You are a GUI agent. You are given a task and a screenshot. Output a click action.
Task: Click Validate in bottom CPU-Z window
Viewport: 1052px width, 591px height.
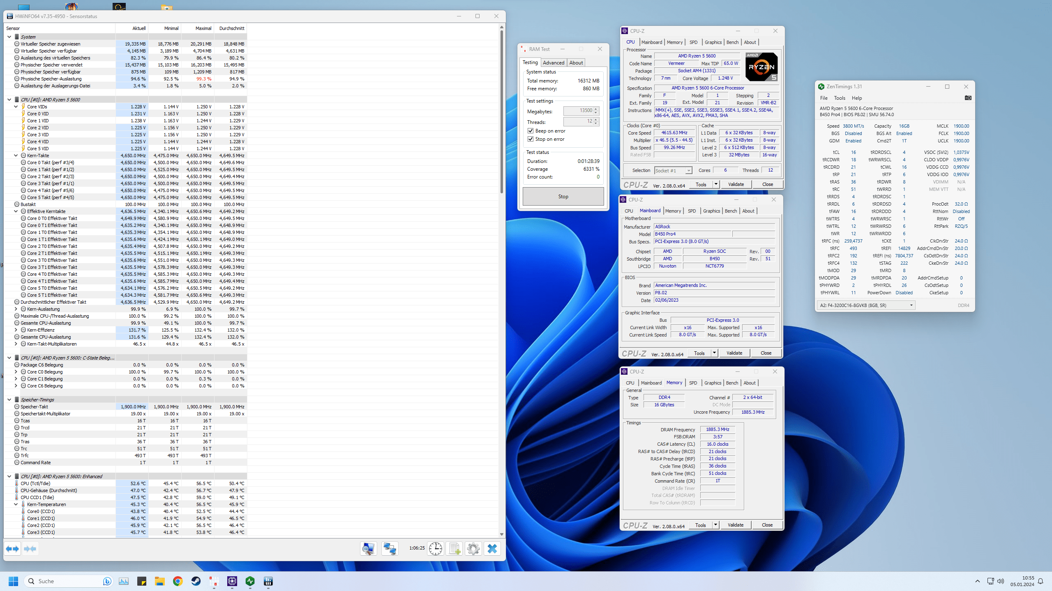point(736,525)
